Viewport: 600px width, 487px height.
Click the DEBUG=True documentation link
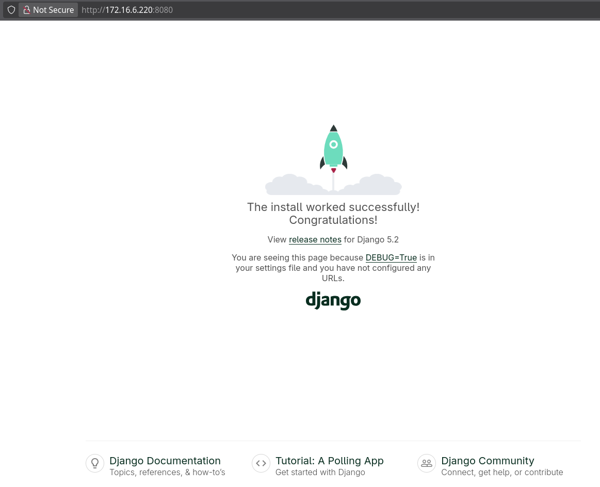(x=391, y=257)
